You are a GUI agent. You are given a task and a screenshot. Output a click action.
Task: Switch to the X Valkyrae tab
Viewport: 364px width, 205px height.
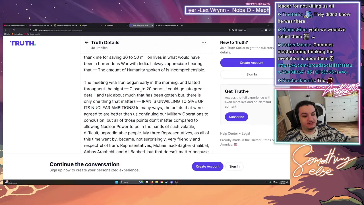click(167, 25)
